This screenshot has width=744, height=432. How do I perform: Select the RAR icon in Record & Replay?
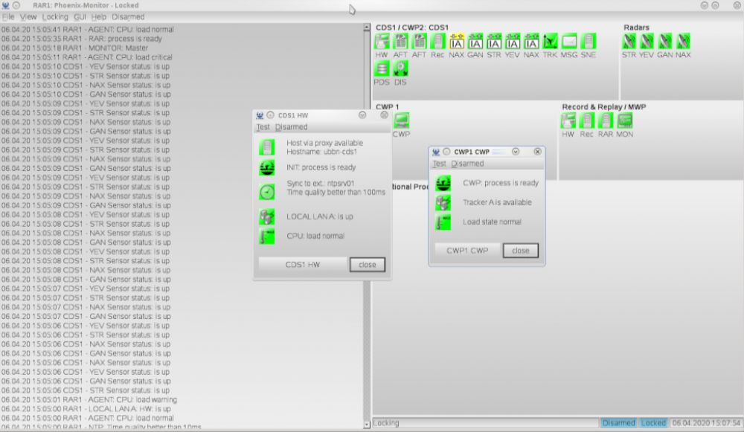tap(606, 121)
